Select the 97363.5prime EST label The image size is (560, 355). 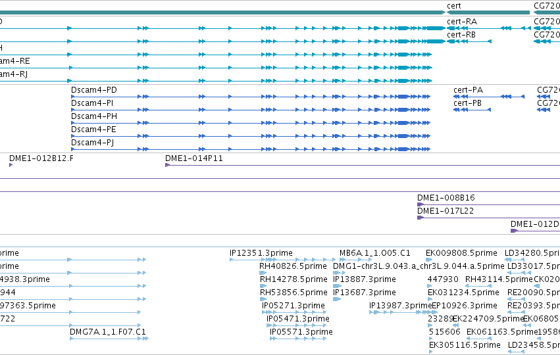pyautogui.click(x=28, y=306)
